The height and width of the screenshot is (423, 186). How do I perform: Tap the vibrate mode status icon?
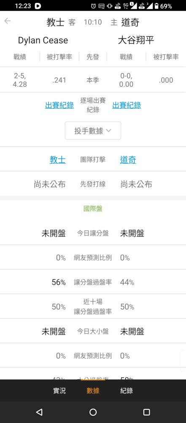click(x=110, y=6)
